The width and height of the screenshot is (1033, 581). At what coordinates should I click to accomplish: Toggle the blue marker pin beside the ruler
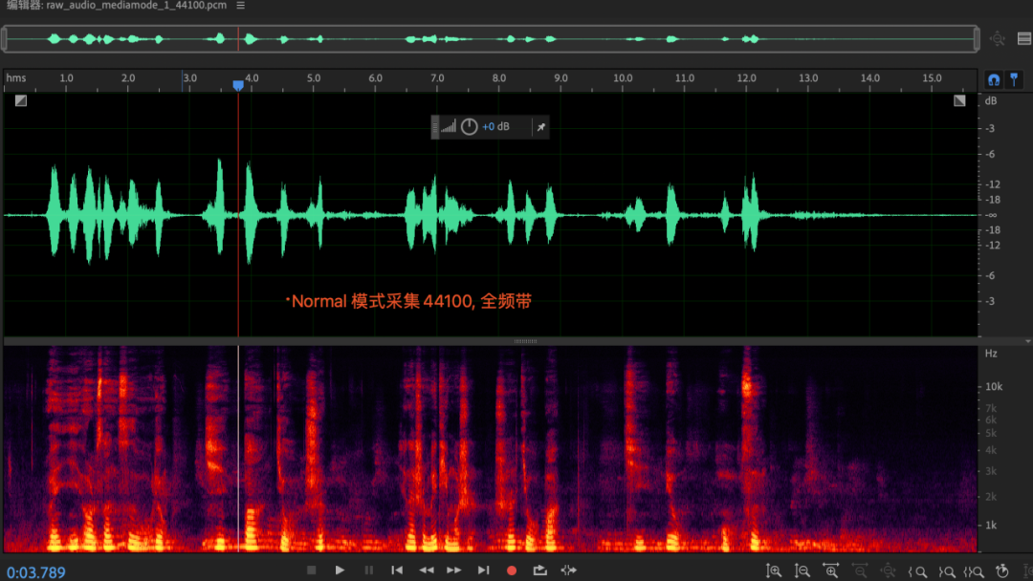[x=1015, y=78]
